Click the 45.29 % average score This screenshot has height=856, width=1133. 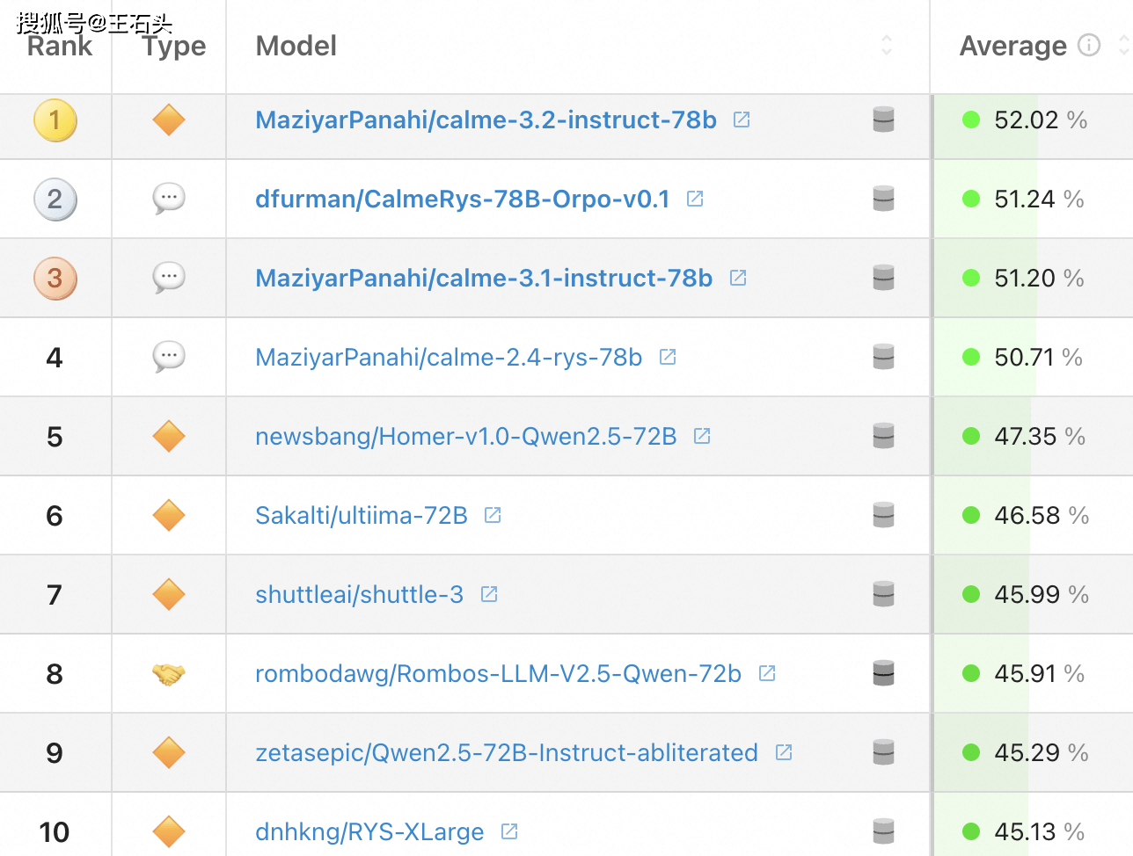coord(1042,752)
